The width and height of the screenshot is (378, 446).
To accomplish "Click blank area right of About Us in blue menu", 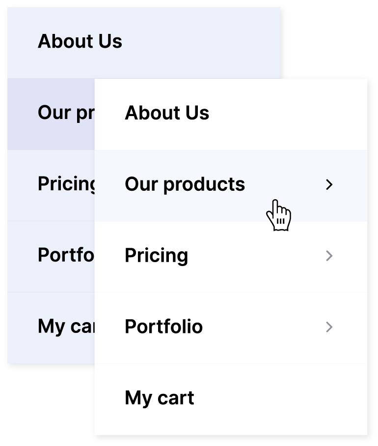I will tap(201, 41).
